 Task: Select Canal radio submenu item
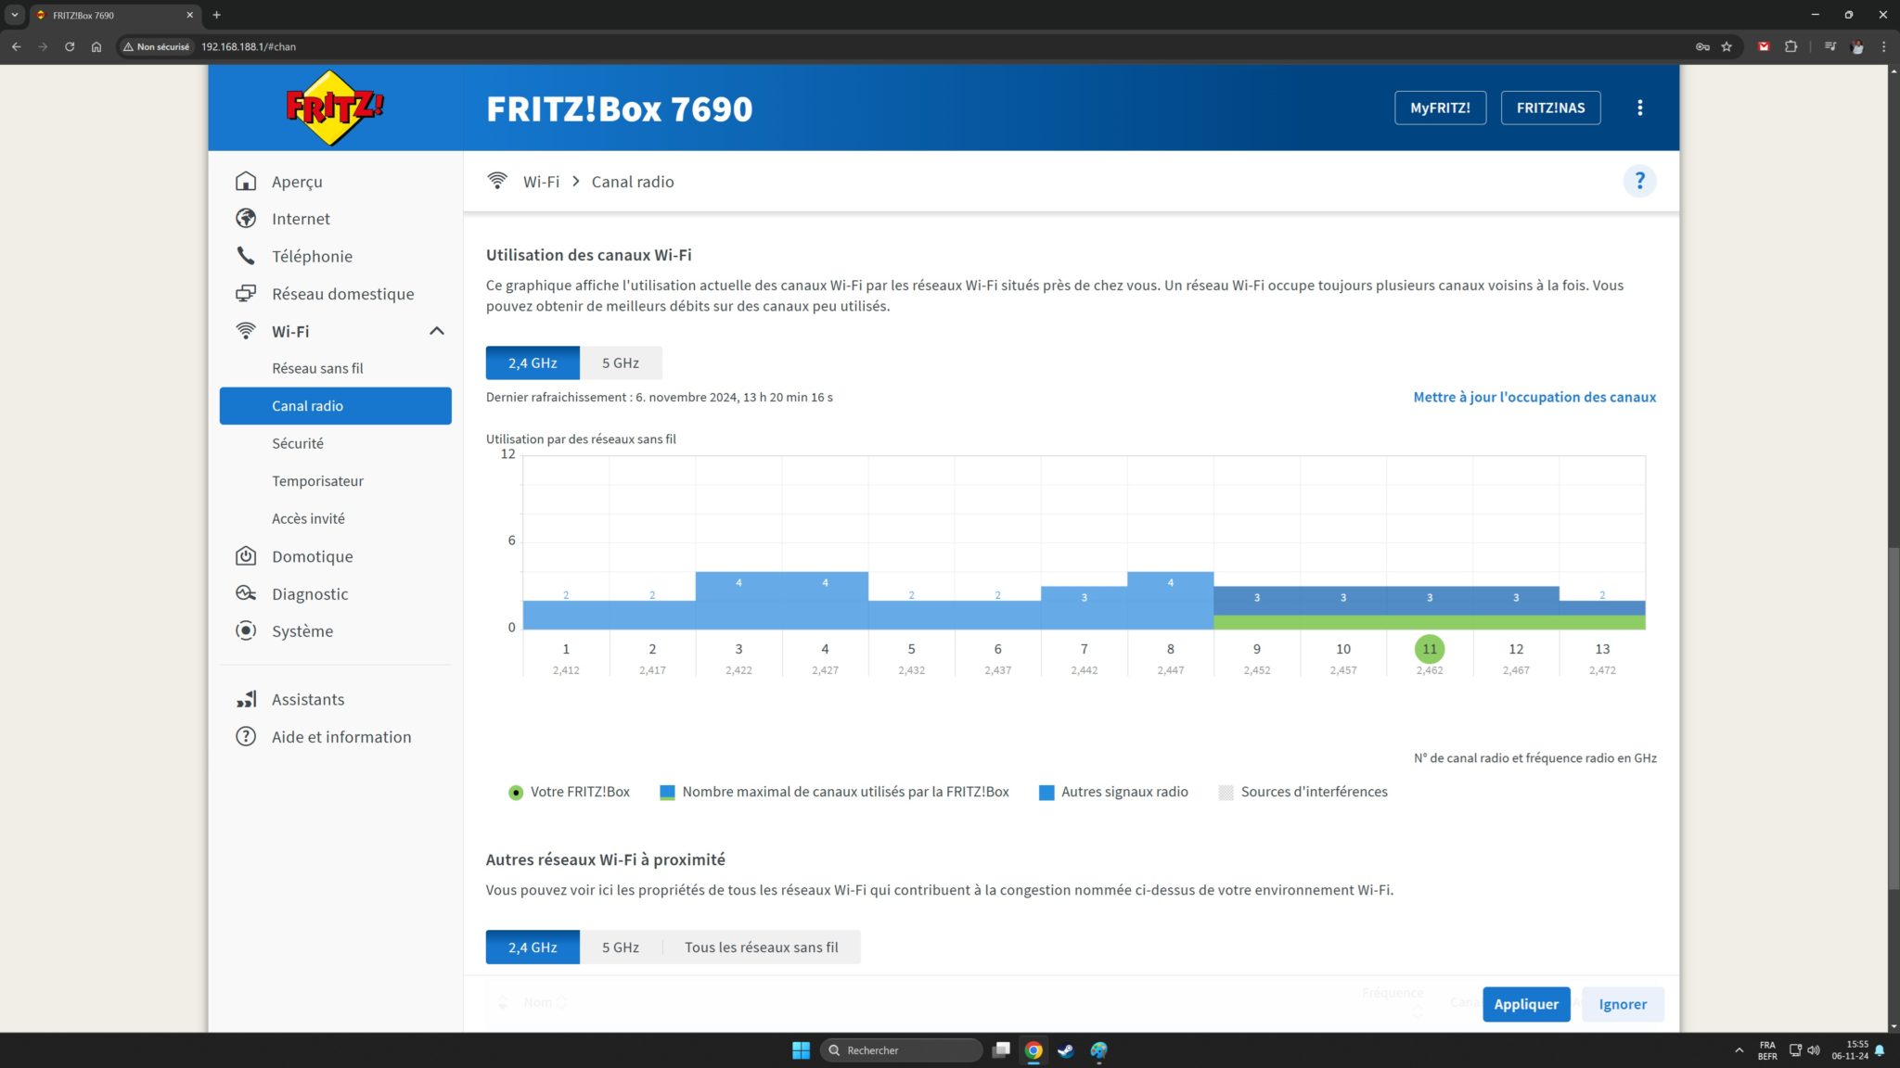pyautogui.click(x=335, y=406)
